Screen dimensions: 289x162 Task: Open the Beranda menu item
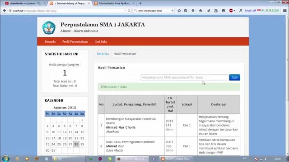point(50,42)
